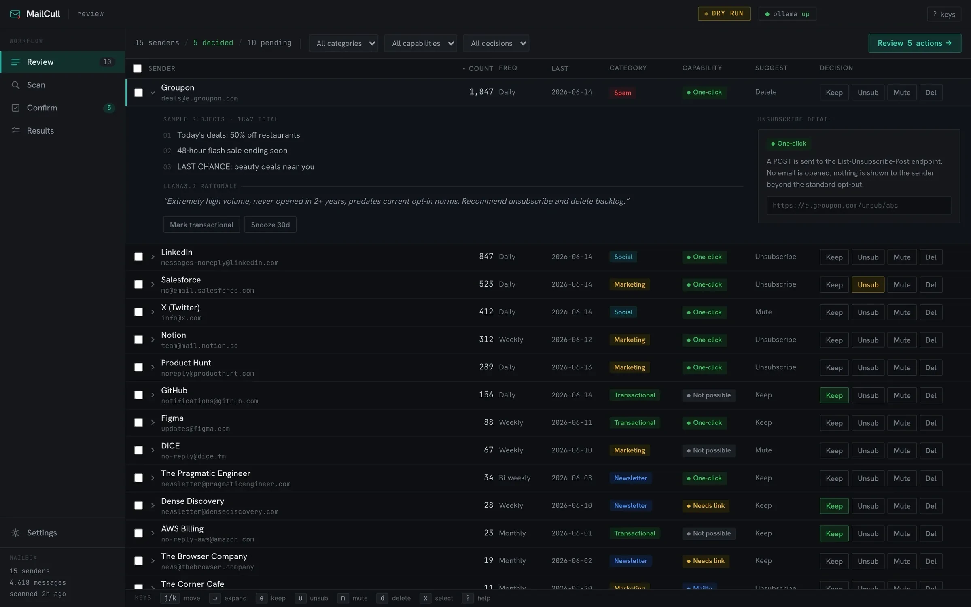Click the Count column sort arrow
The height and width of the screenshot is (607, 971).
click(464, 69)
